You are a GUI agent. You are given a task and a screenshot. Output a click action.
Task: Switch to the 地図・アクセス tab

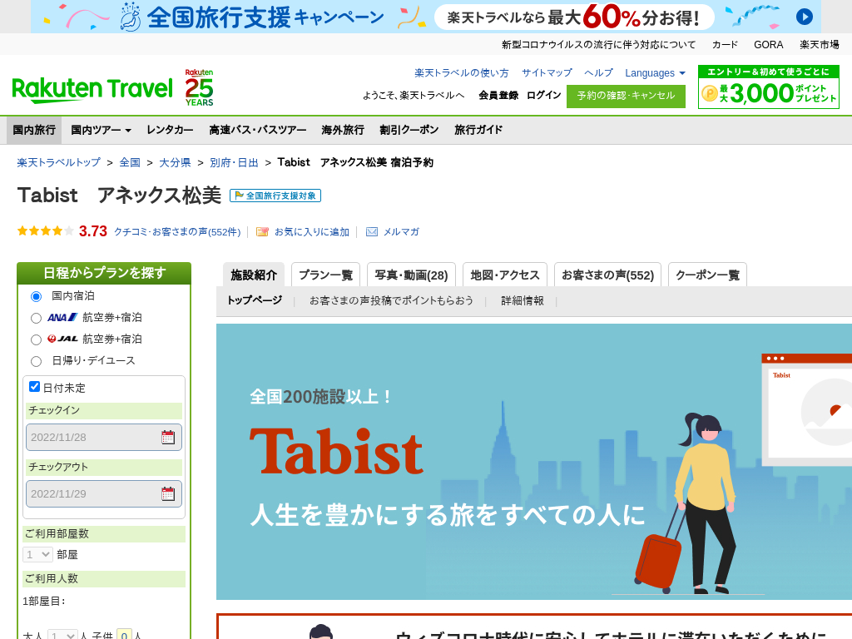point(505,275)
